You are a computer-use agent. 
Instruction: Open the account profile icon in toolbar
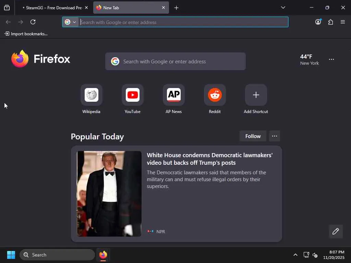318,22
